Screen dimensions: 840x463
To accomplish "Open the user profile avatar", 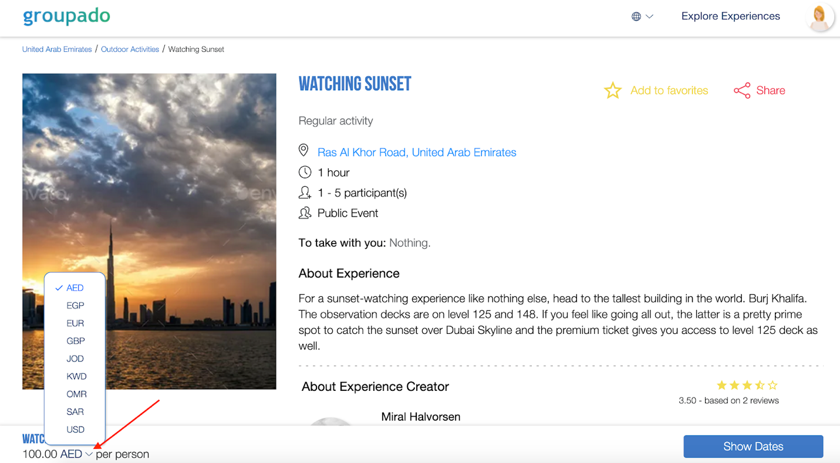I will tap(819, 17).
